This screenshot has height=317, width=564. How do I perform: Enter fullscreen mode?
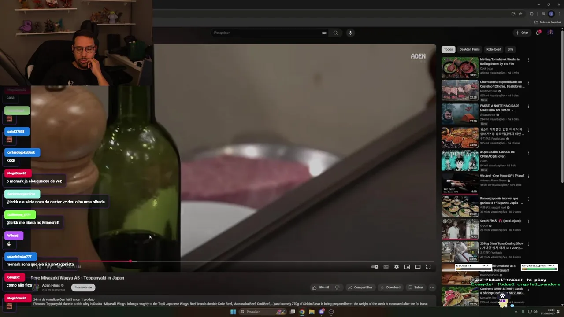click(x=428, y=267)
